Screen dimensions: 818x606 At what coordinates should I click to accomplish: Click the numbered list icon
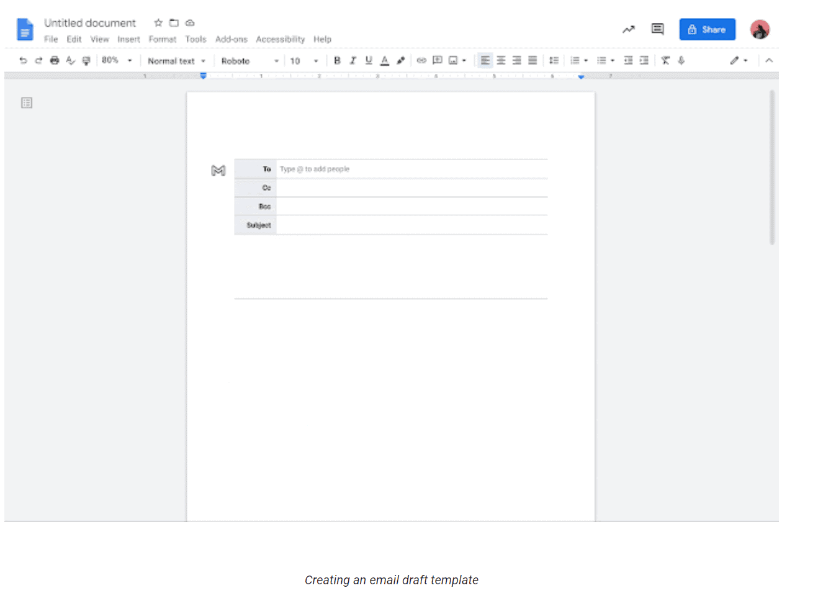(x=575, y=60)
